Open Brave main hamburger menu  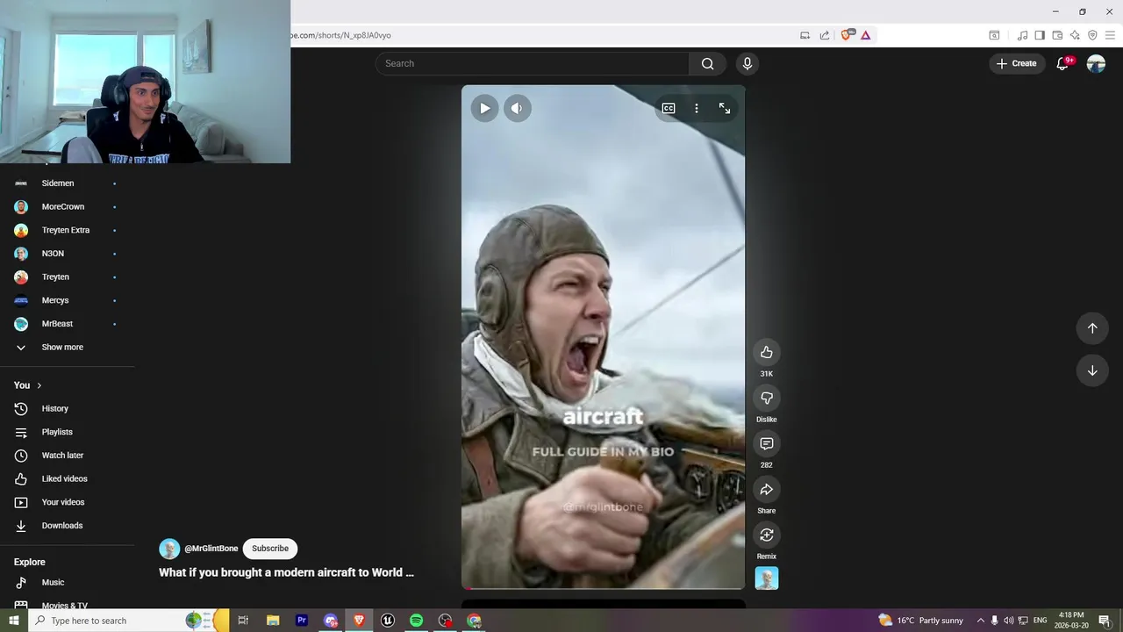pyautogui.click(x=1110, y=35)
